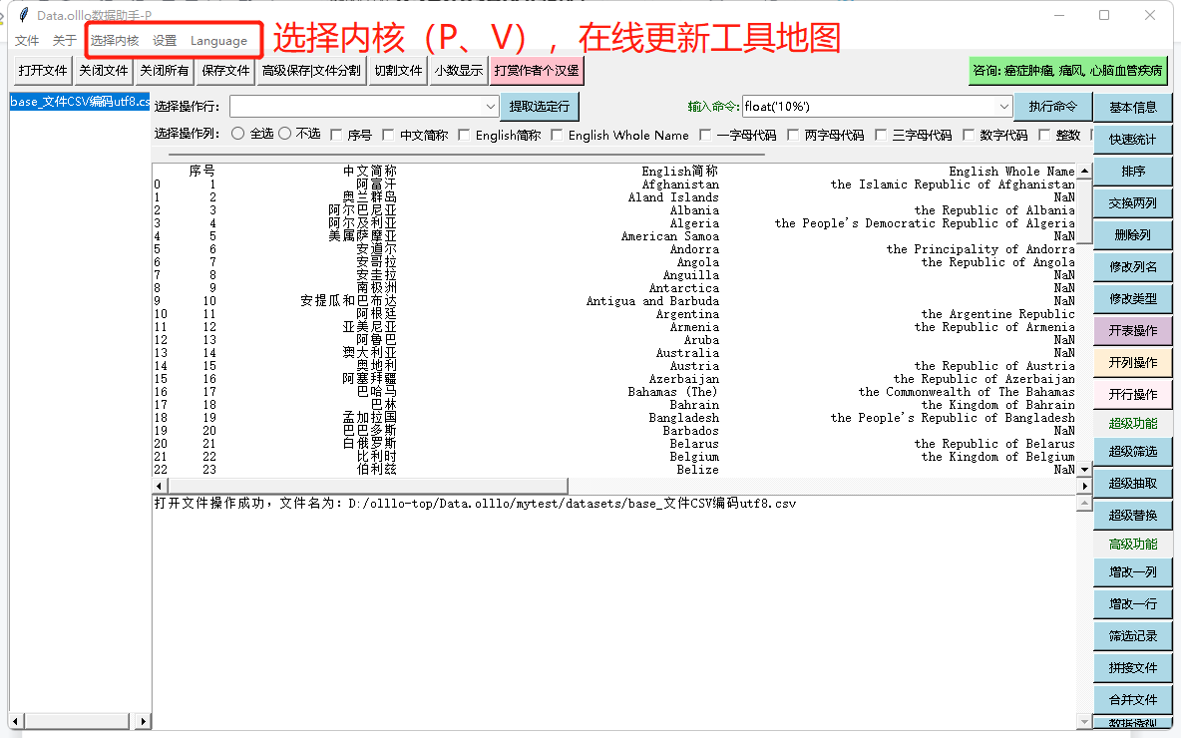
Task: Open the 文件 menu
Action: (x=27, y=41)
